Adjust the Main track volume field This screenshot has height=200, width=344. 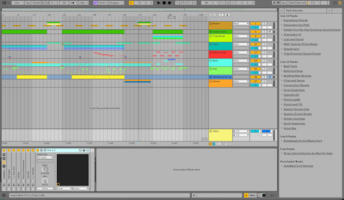(255, 131)
